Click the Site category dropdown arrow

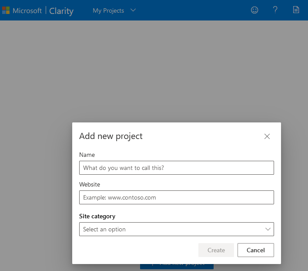pos(268,229)
